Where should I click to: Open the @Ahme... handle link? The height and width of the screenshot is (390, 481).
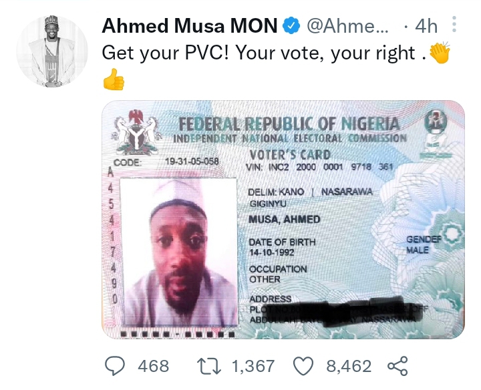click(345, 27)
